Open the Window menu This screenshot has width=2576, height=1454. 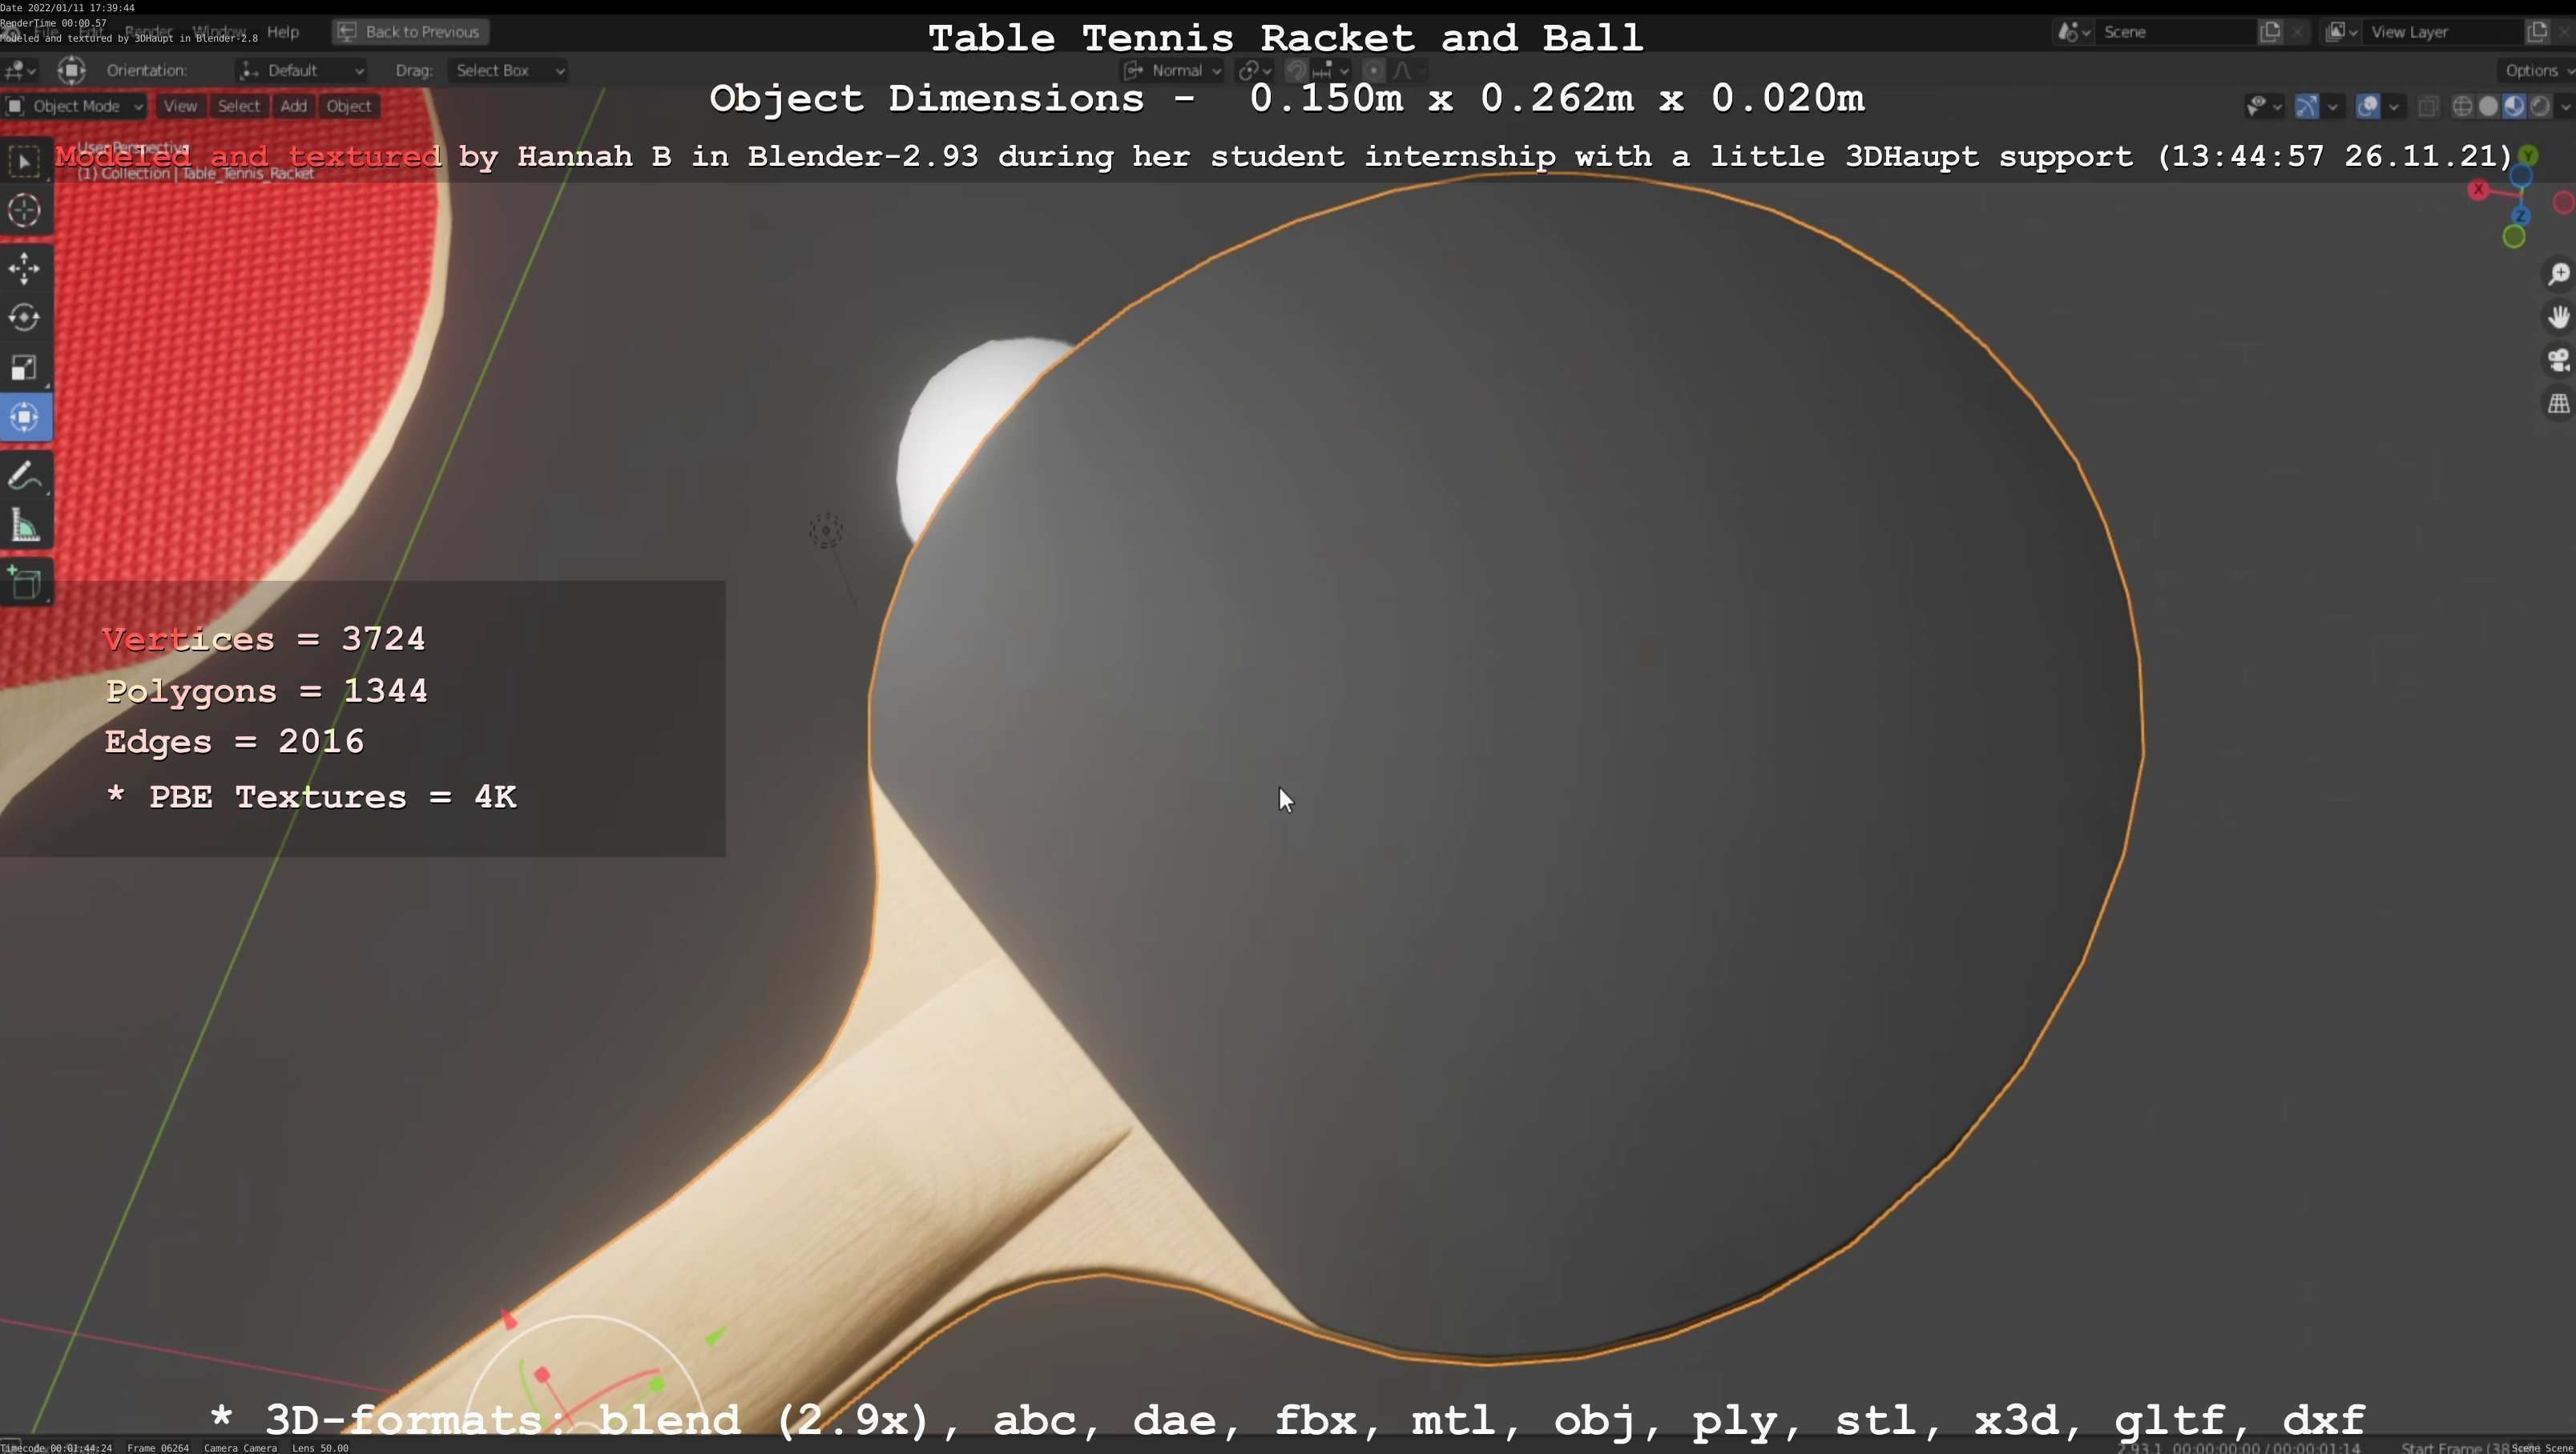pos(219,32)
